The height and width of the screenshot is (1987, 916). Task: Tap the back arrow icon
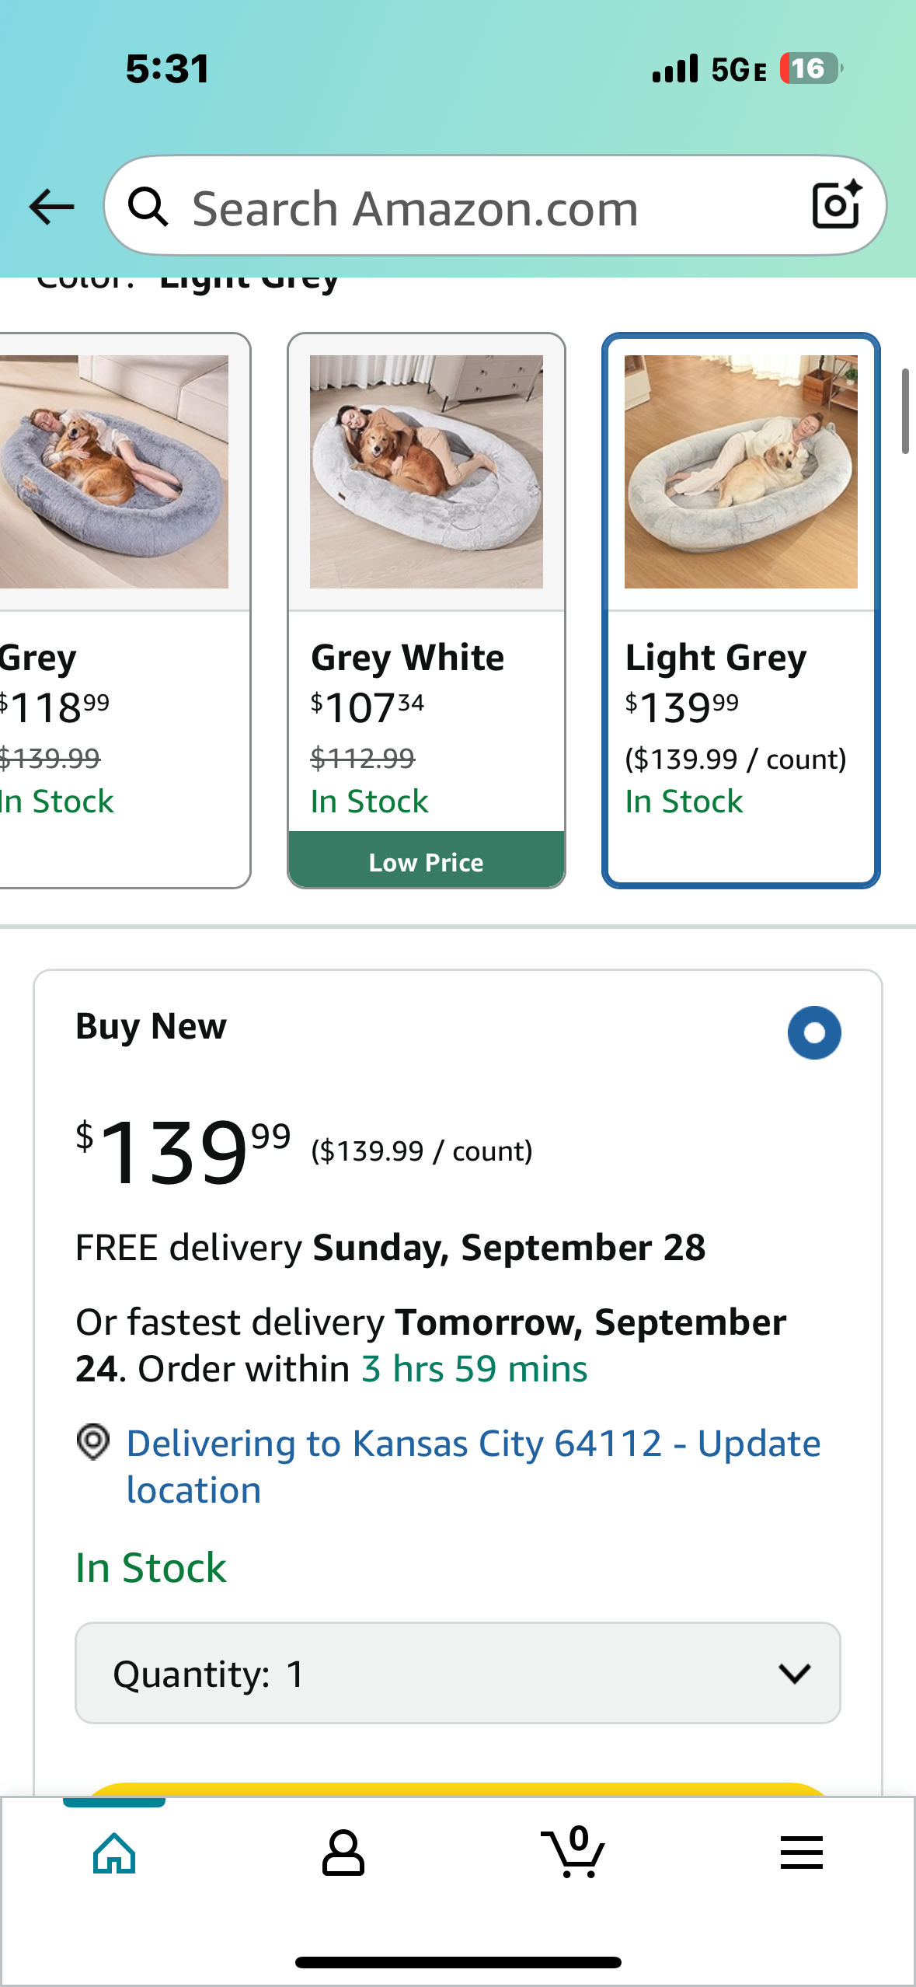[51, 207]
